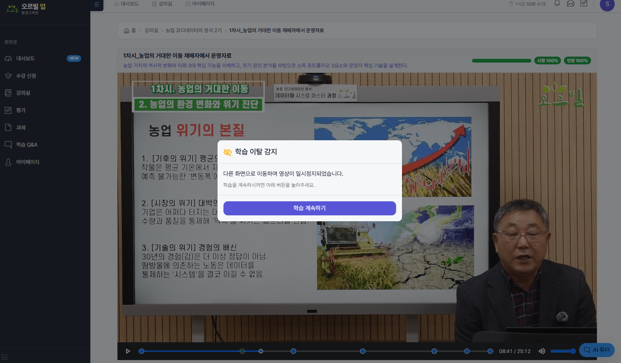The width and height of the screenshot is (621, 363).
Task: Click the 오르빌 업 logo
Action: coord(26,9)
